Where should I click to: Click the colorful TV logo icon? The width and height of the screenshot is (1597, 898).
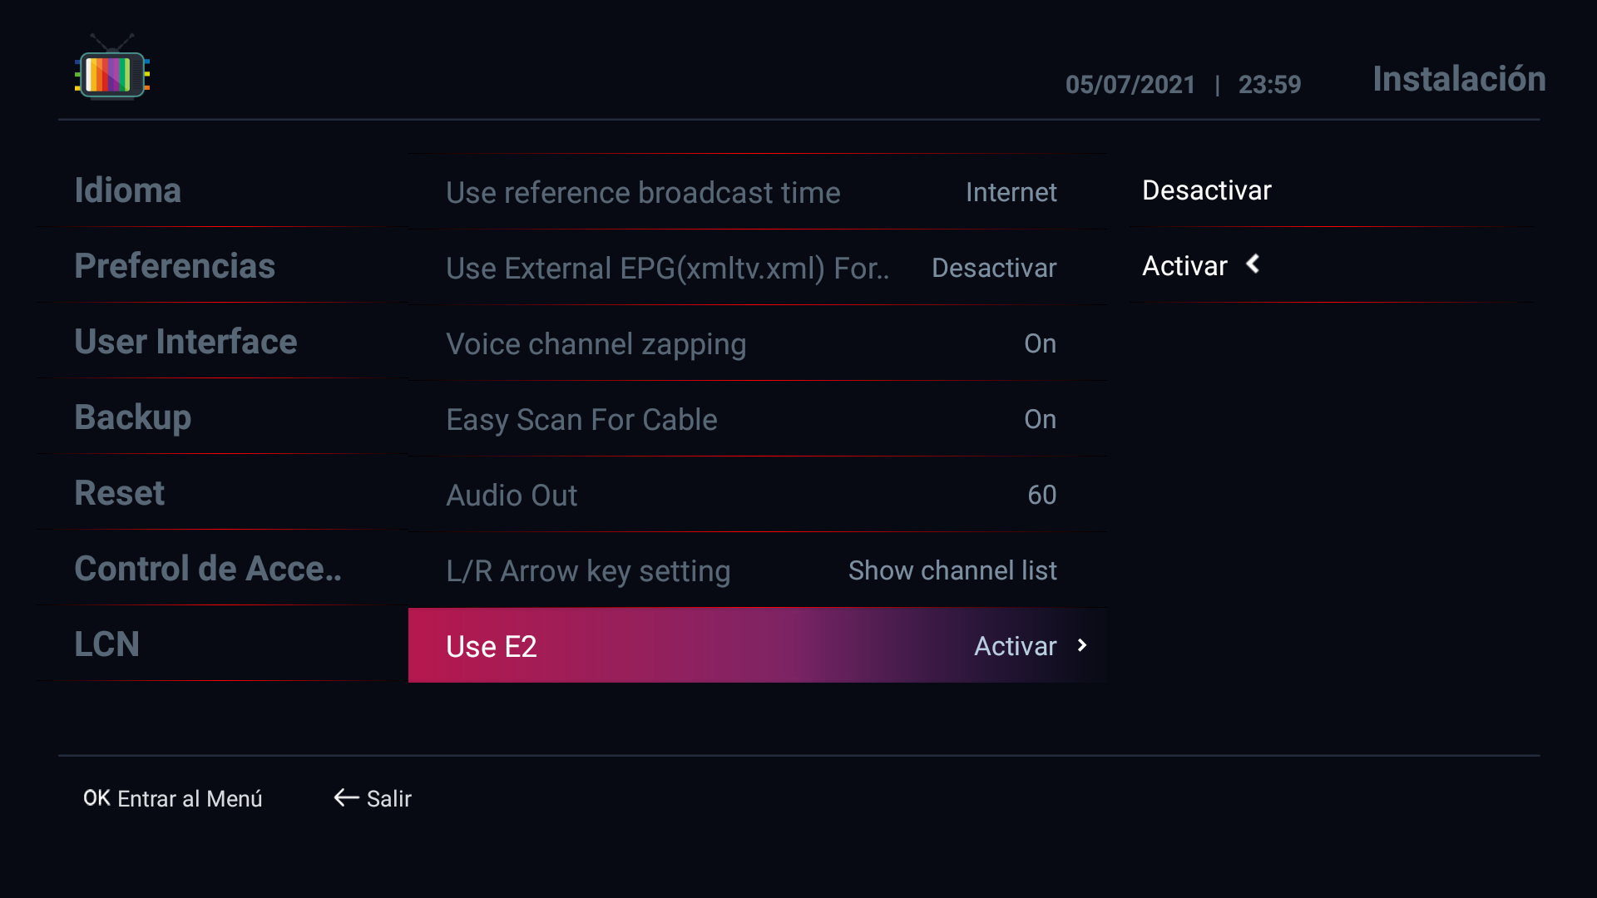[x=112, y=71]
